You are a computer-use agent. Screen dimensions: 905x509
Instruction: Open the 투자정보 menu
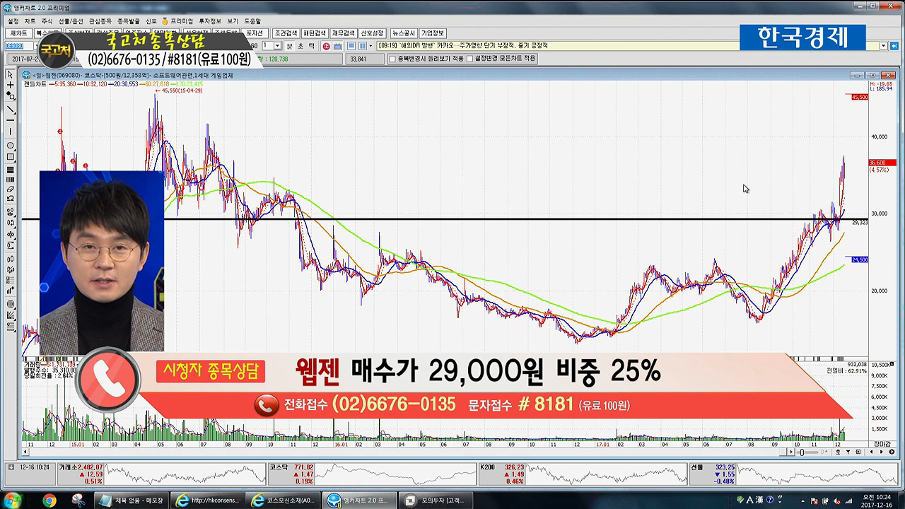[x=209, y=21]
